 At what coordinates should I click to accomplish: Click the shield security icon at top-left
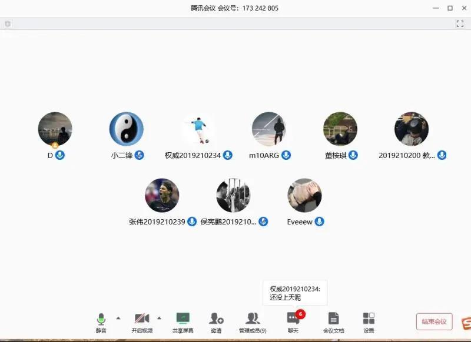pyautogui.click(x=8, y=24)
